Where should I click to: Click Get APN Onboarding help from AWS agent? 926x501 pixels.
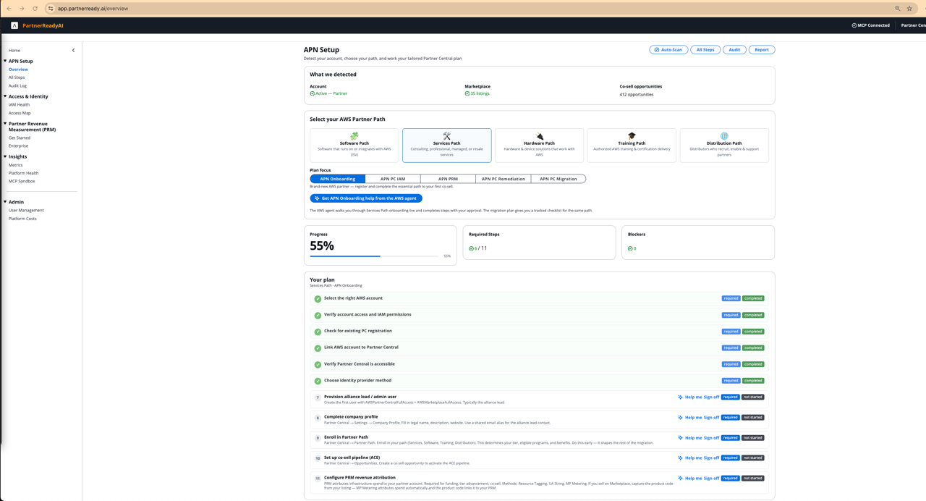click(366, 198)
